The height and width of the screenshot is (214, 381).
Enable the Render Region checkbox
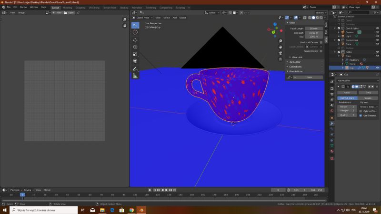(321, 51)
